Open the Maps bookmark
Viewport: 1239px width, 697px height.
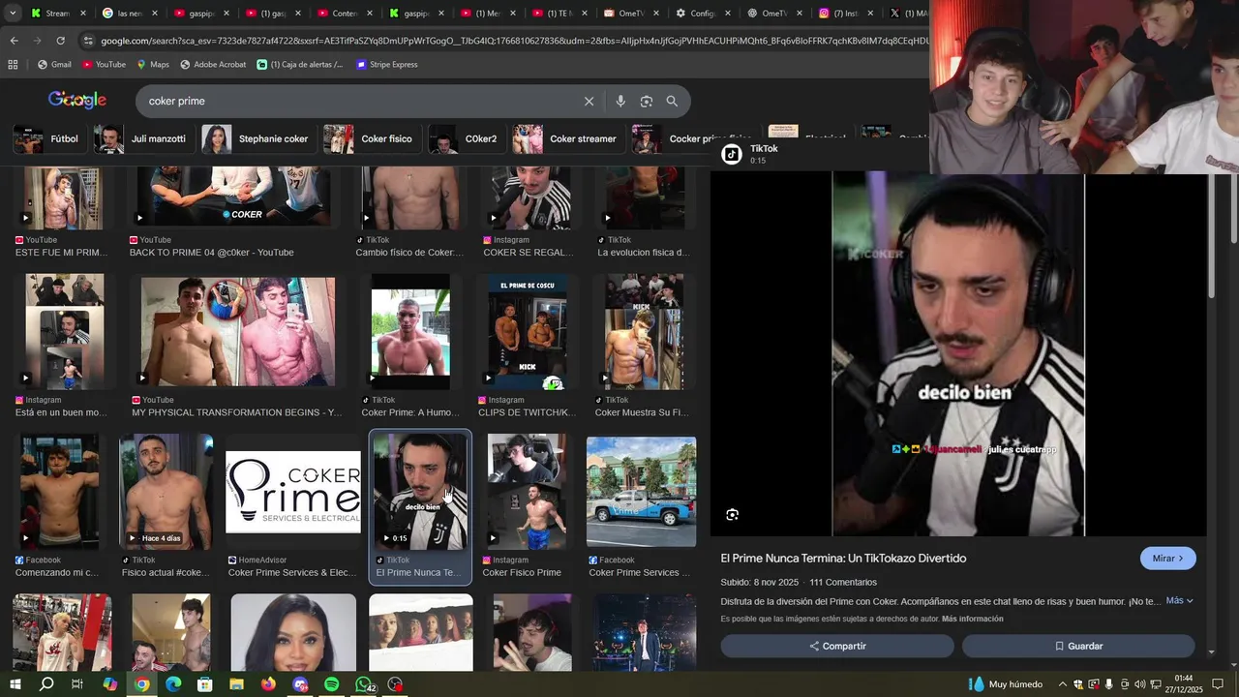(153, 64)
